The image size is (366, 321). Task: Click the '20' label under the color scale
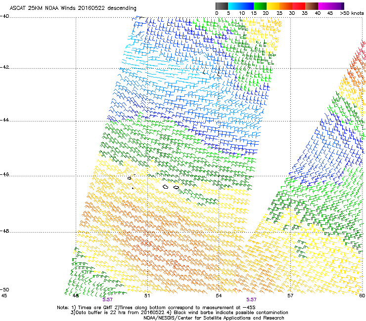tap(266, 13)
